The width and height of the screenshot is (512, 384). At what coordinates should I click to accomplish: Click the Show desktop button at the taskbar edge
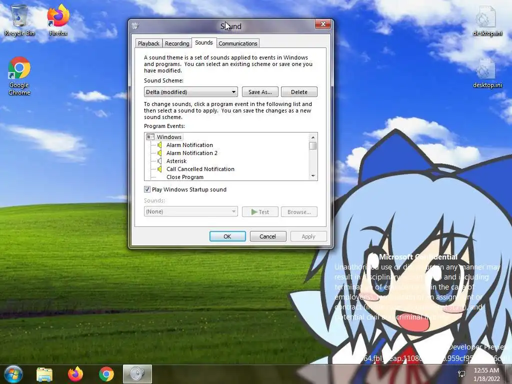pyautogui.click(x=508, y=374)
